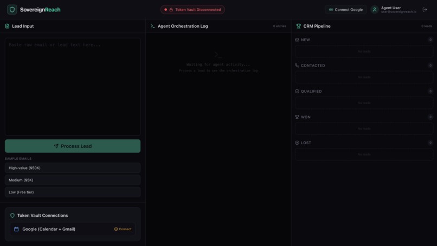
Task: Click the Process Lead button
Action: click(73, 146)
